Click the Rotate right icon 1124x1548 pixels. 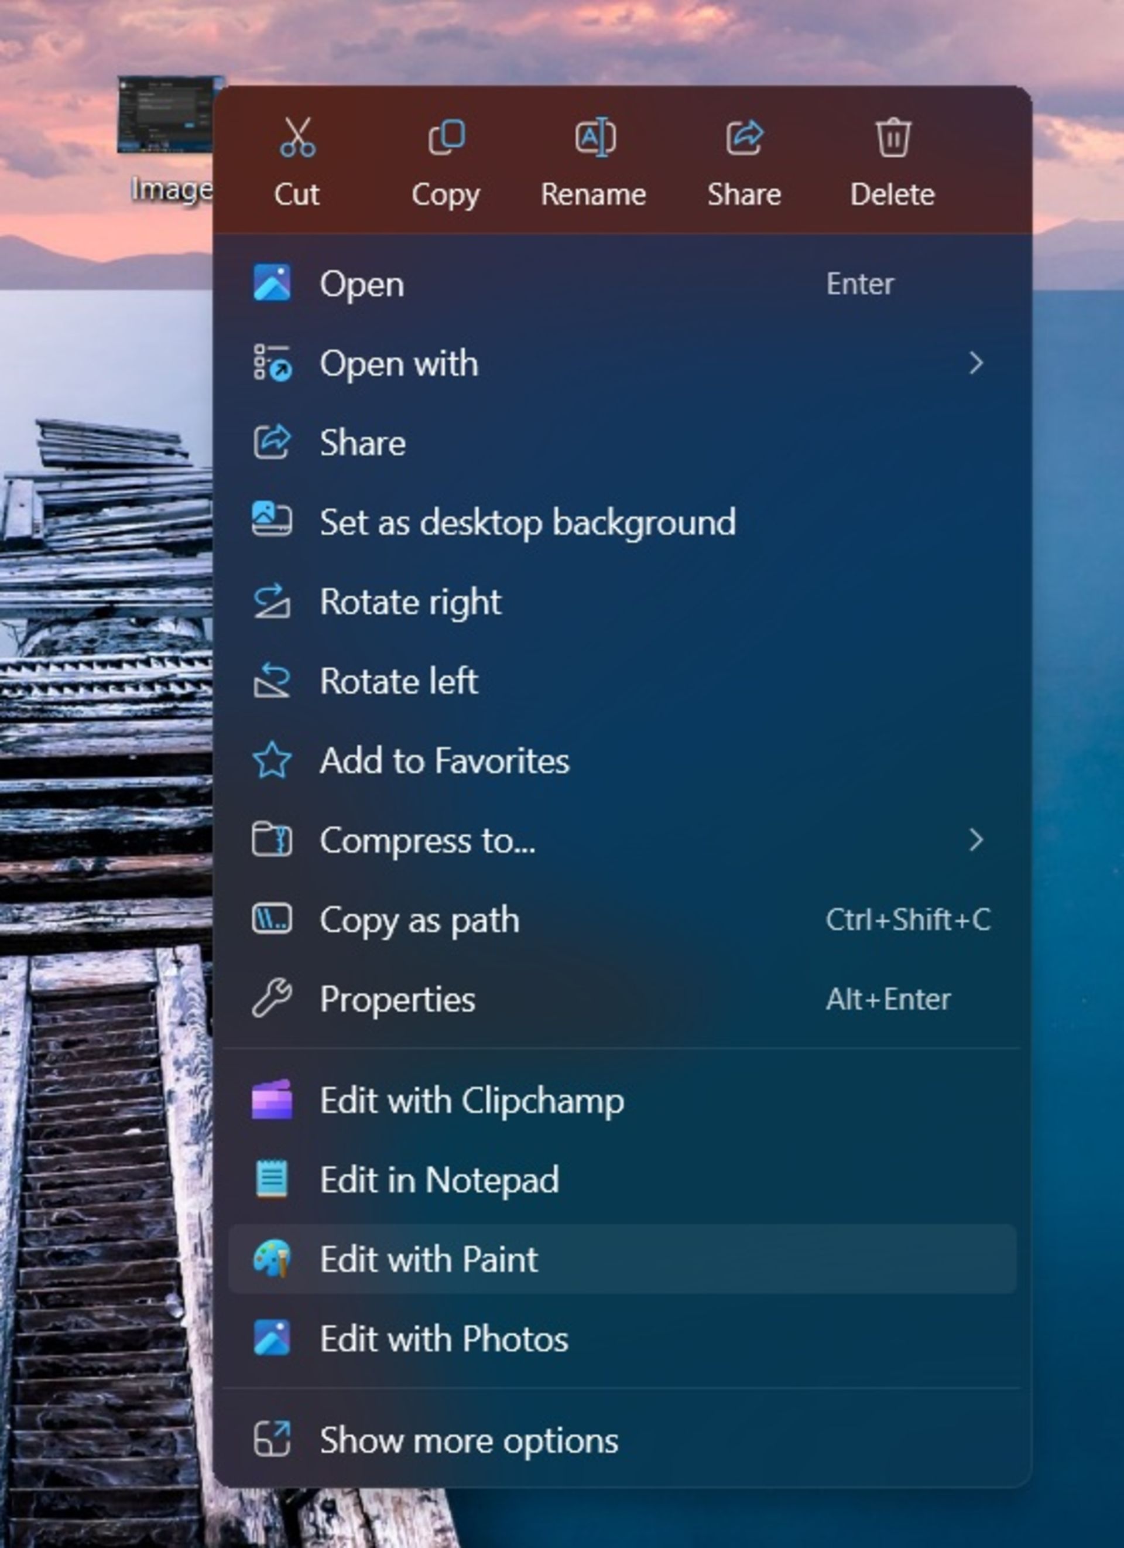click(272, 602)
